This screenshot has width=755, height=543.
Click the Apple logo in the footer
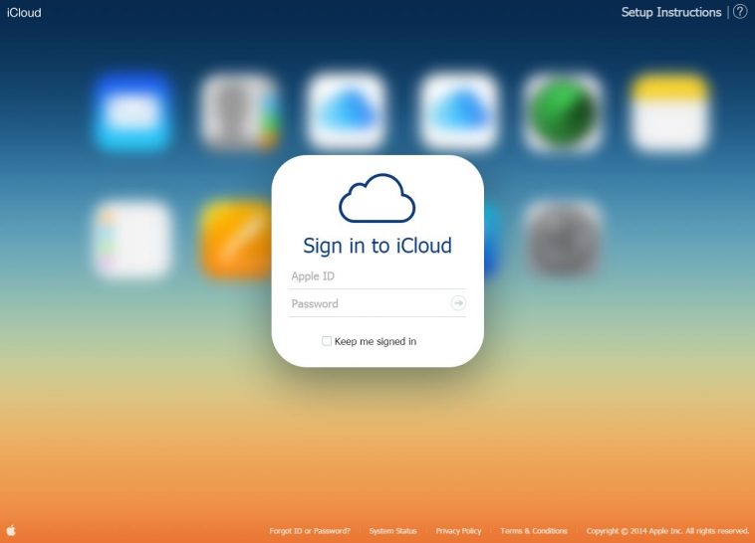click(11, 531)
